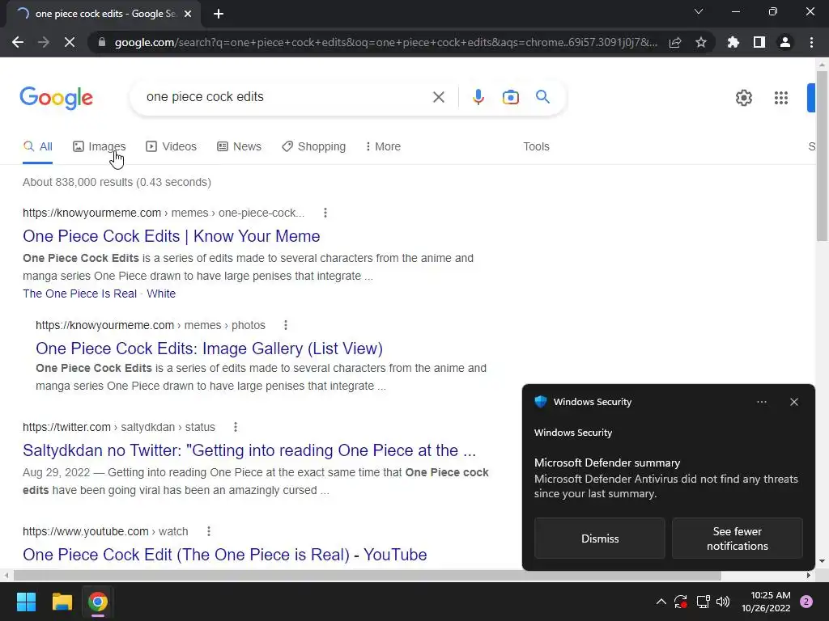The image size is (829, 621).
Task: Click the vertical page scrollbar thumb
Action: pos(822,154)
